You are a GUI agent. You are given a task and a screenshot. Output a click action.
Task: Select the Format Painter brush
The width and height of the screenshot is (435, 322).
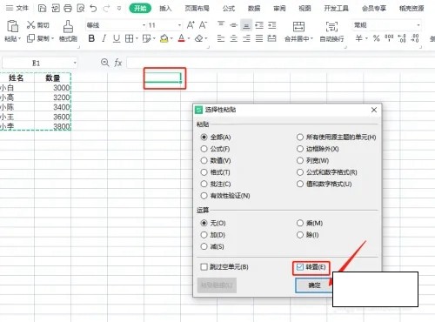pyautogui.click(x=68, y=26)
